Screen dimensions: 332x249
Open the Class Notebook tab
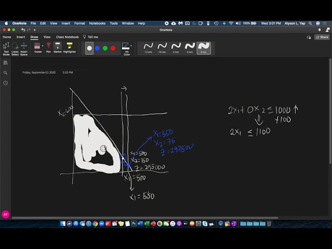pos(67,37)
